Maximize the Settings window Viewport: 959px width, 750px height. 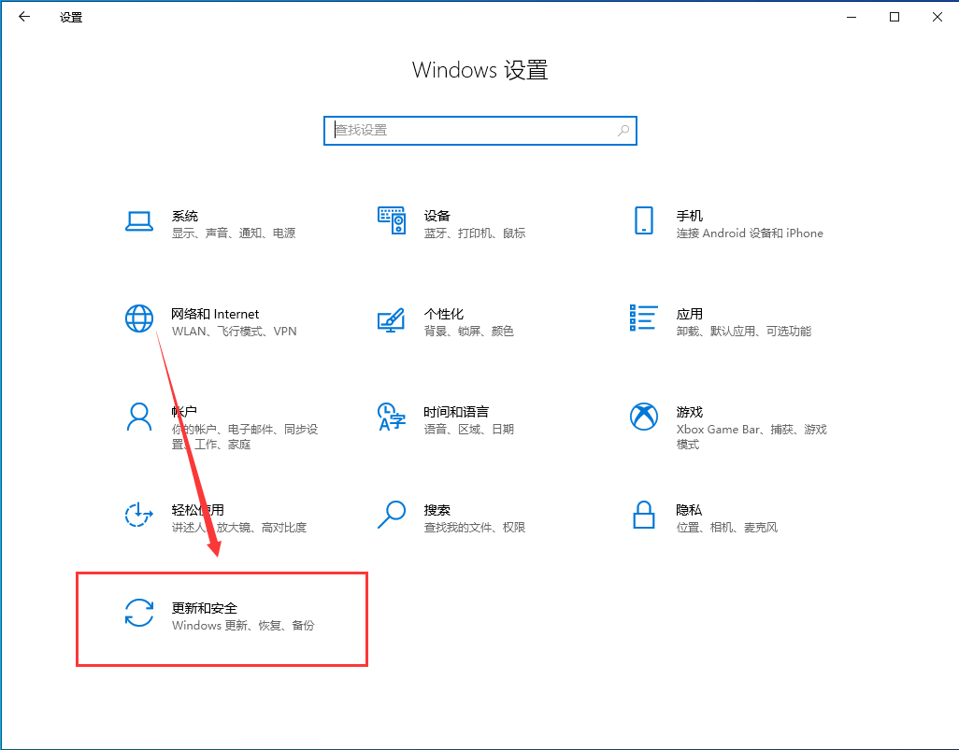[x=895, y=17]
